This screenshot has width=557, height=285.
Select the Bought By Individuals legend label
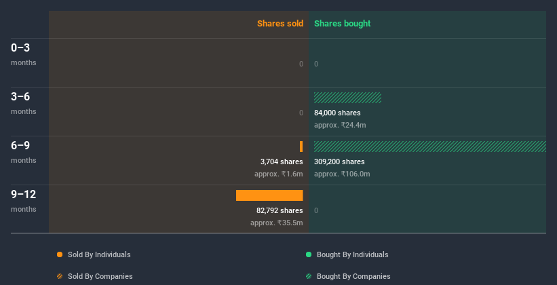352,254
